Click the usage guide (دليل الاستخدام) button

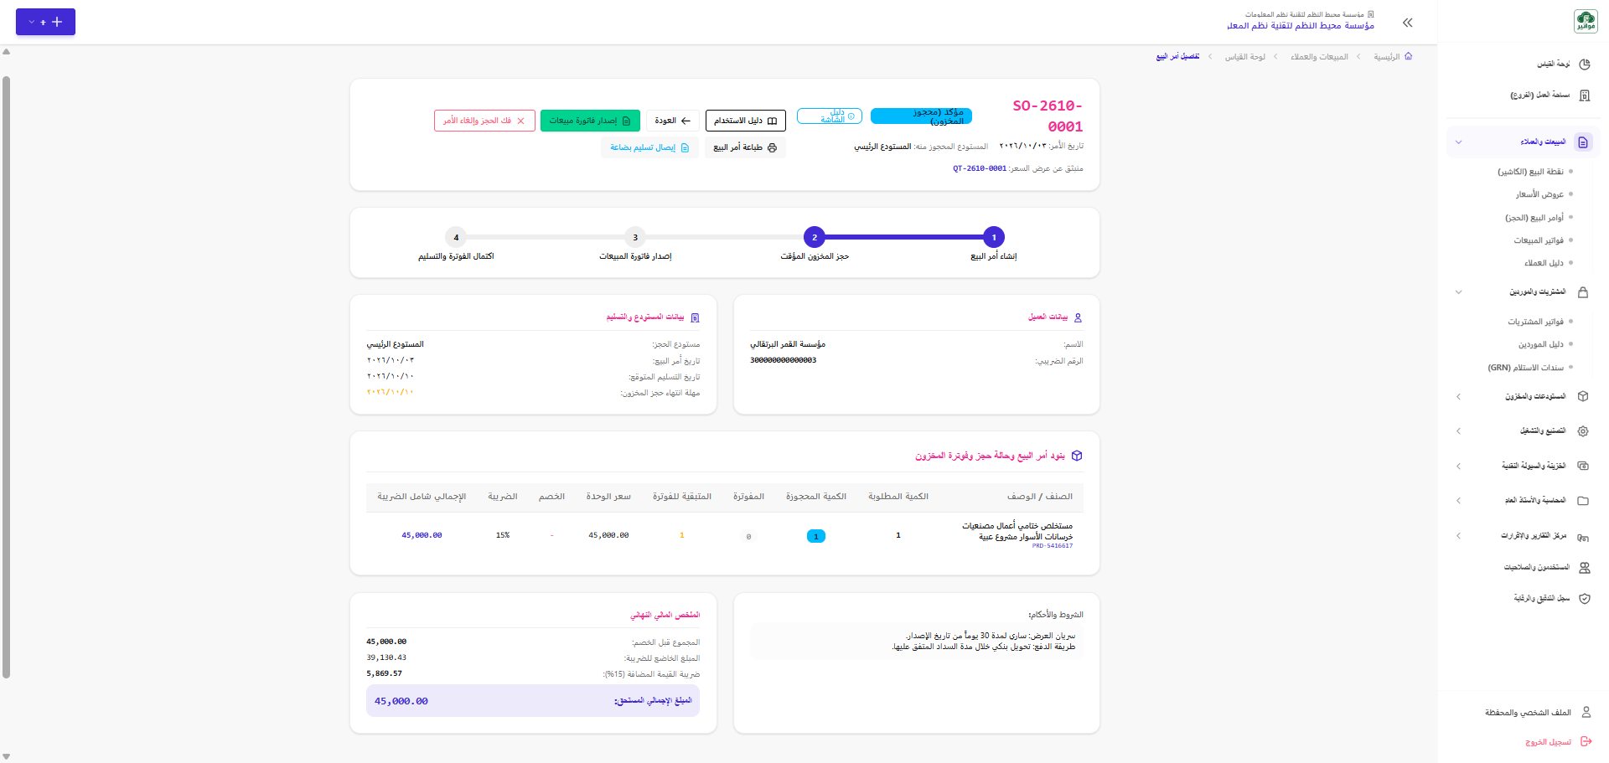pos(746,121)
